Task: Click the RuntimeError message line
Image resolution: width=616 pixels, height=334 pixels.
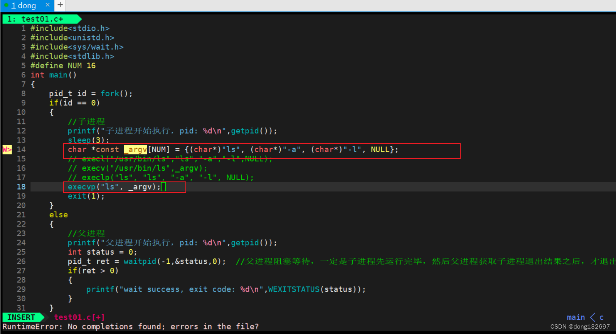Action: tap(131, 327)
